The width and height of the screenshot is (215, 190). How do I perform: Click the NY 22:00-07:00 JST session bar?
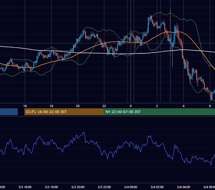(x=159, y=112)
